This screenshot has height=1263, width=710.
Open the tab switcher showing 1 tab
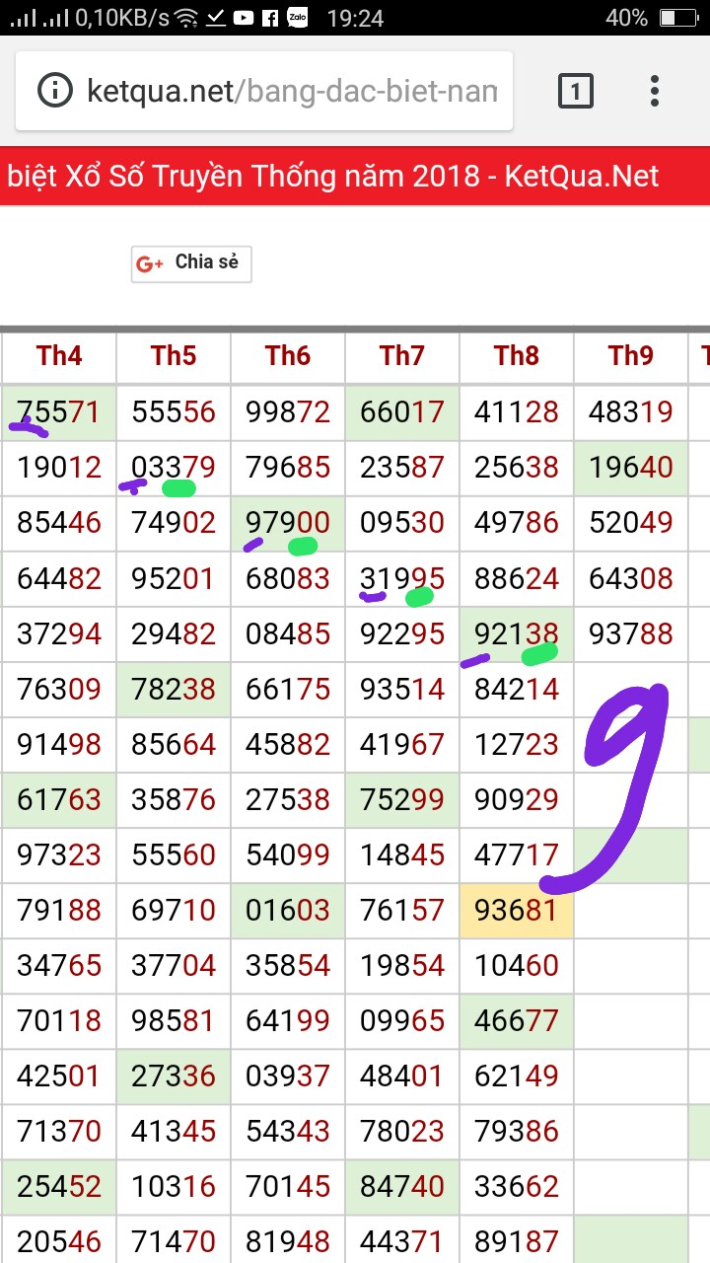[576, 92]
